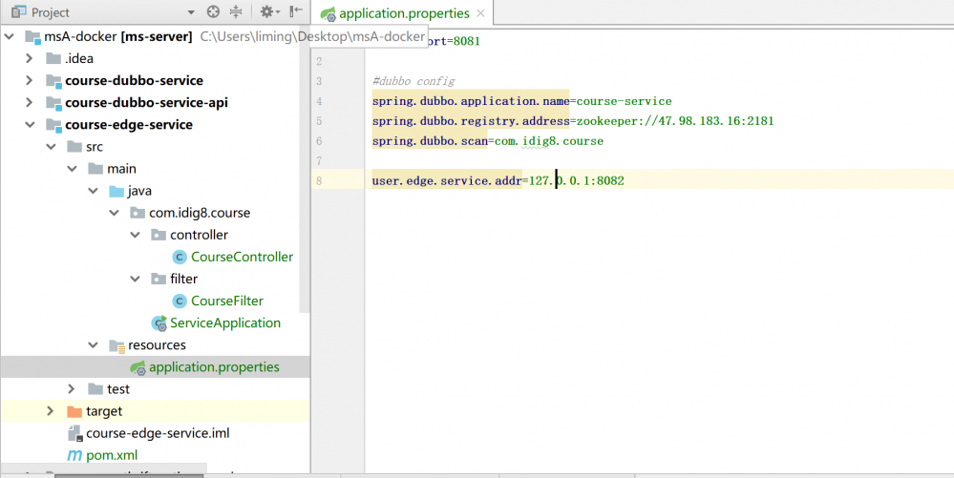Select application.properties in the project tree
The width and height of the screenshot is (954, 478).
click(x=214, y=367)
